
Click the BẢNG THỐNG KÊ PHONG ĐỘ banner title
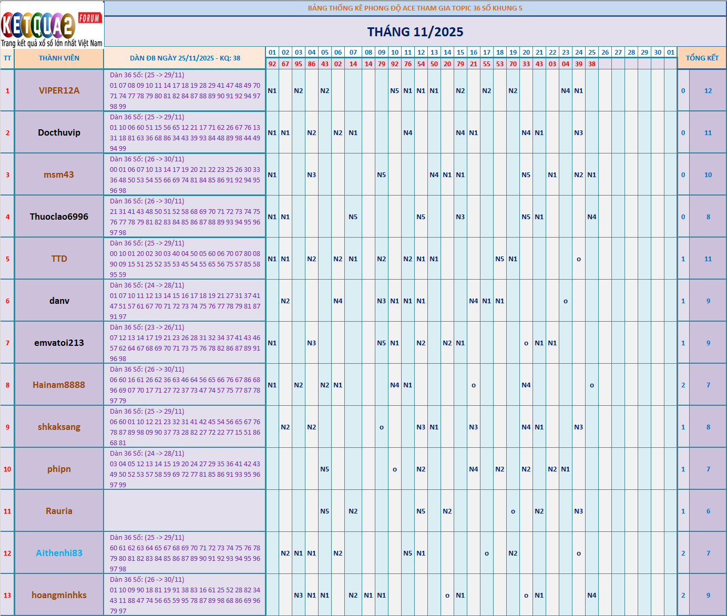click(415, 8)
